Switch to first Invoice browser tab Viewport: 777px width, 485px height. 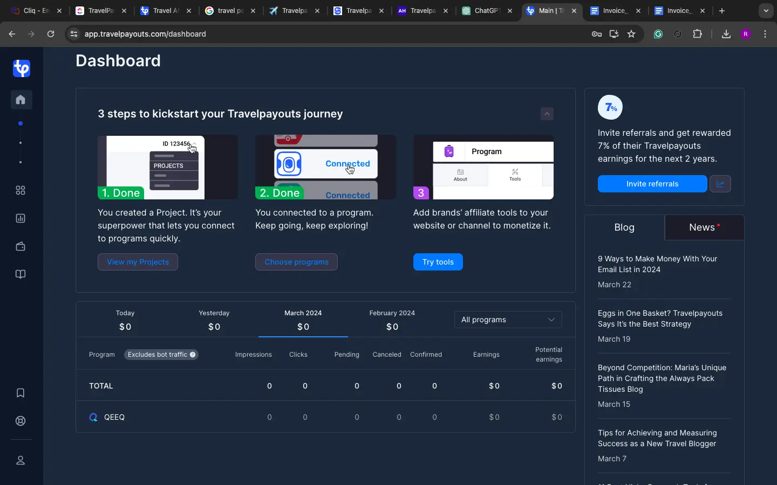[616, 11]
